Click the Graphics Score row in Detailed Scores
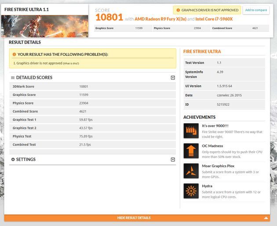The image size is (277, 226). [93, 95]
